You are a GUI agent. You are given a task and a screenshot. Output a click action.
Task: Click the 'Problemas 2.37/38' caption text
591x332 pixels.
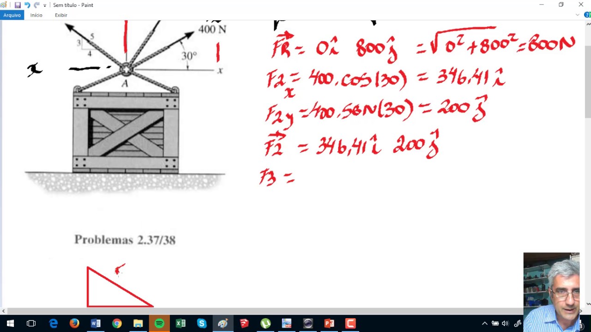click(125, 240)
